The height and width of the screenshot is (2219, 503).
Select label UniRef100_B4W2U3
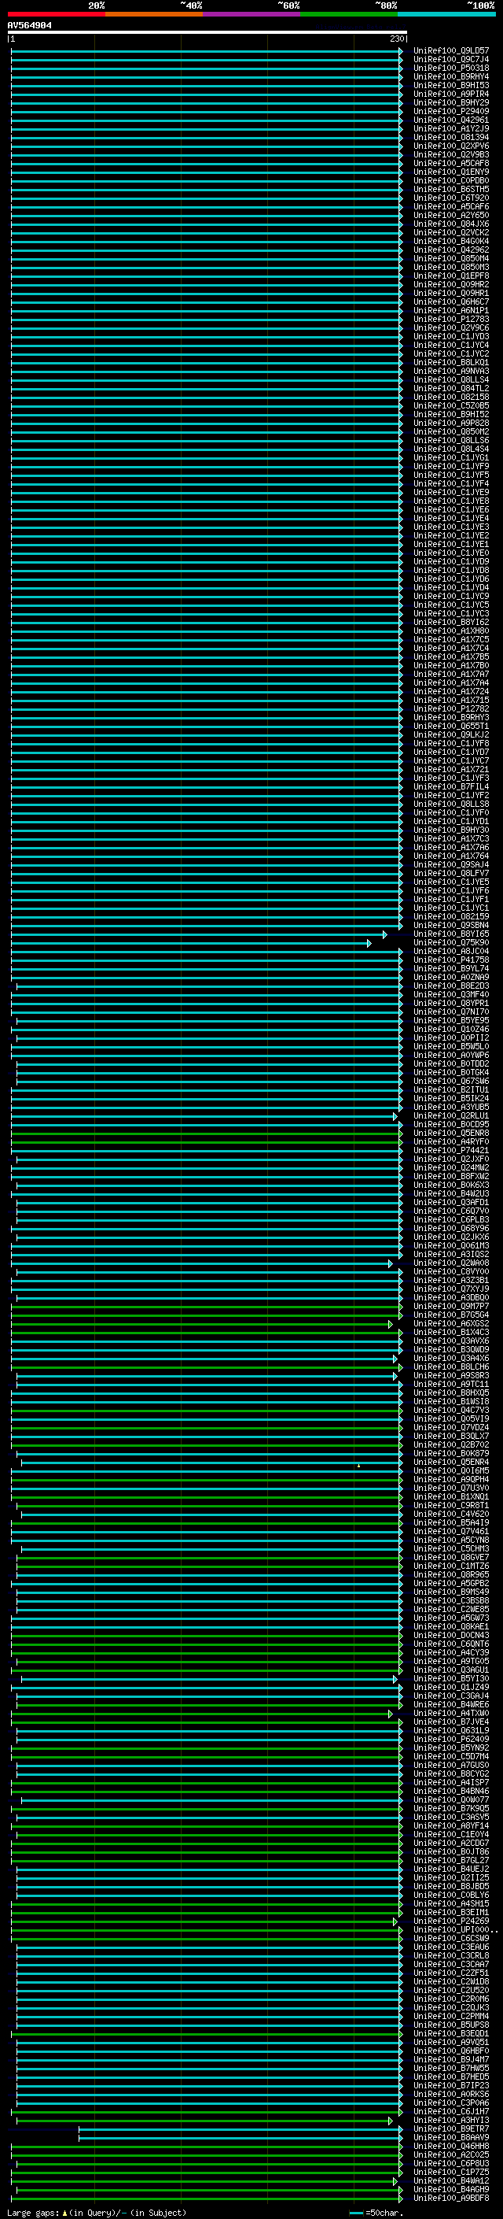coord(451,1194)
